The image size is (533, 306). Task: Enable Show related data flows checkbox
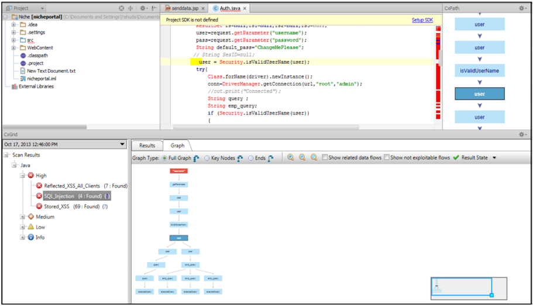(x=325, y=158)
